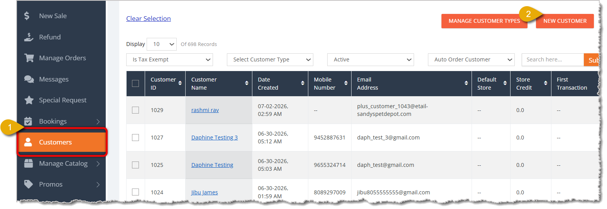This screenshot has height=209, width=607.
Task: Open the Active status dropdown
Action: pos(370,59)
